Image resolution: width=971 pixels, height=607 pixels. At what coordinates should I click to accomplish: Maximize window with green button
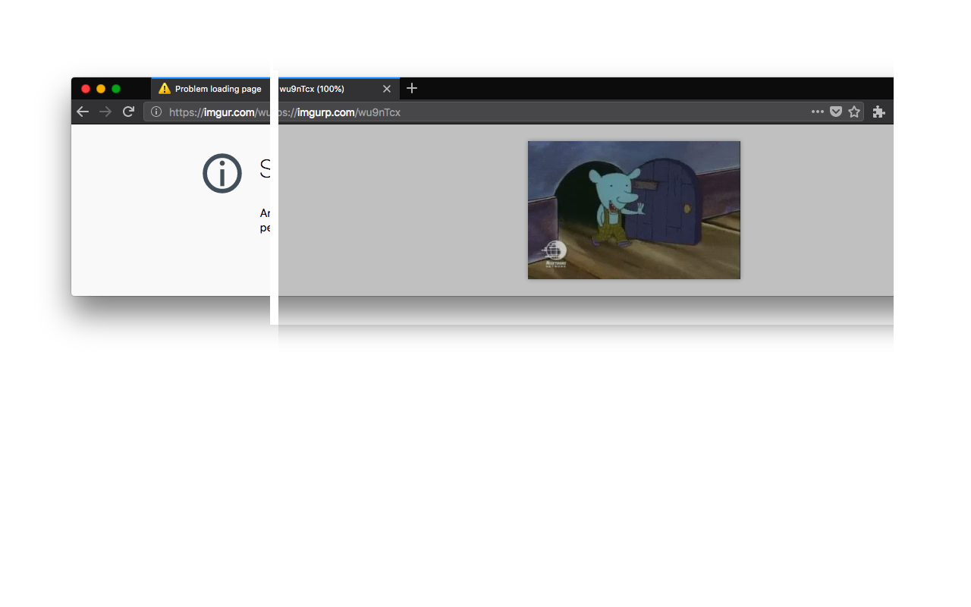116,89
